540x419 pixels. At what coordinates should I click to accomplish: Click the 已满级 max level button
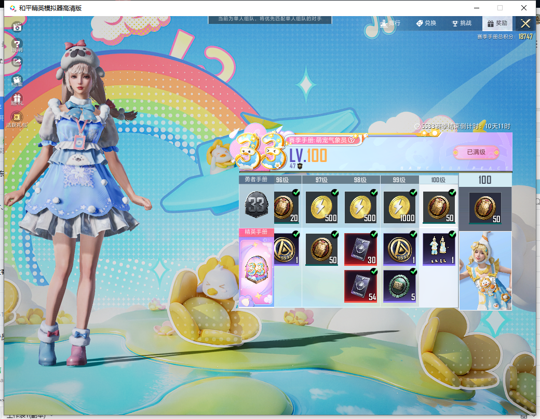(x=476, y=152)
